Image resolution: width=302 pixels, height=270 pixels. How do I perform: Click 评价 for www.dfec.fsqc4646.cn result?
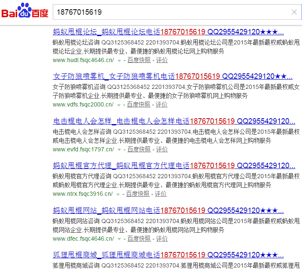click(x=162, y=239)
